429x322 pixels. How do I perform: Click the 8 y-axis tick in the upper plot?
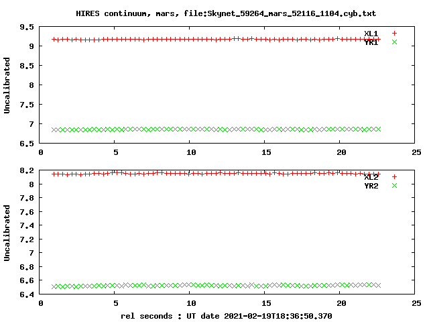pyautogui.click(x=32, y=85)
